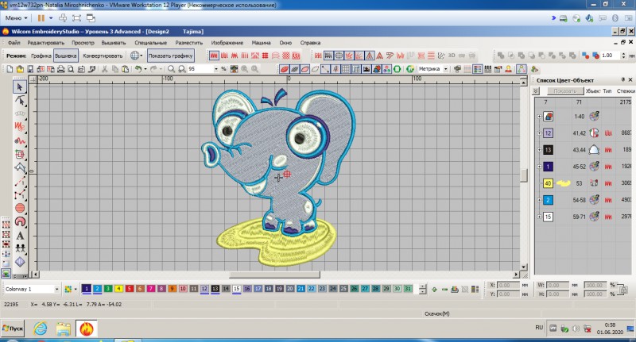Open the Метрика units dropdown
Viewport: 636px width, 342px height.
pos(446,69)
